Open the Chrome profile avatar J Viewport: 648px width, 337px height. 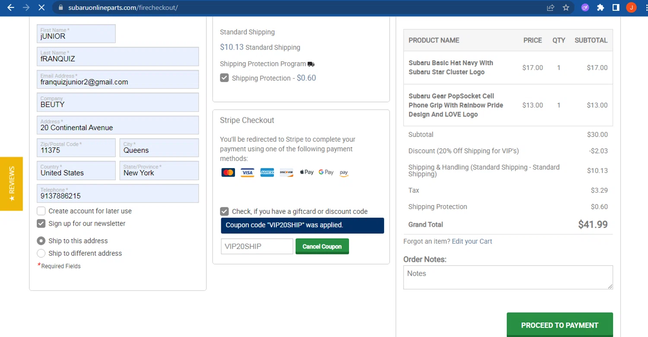point(632,7)
